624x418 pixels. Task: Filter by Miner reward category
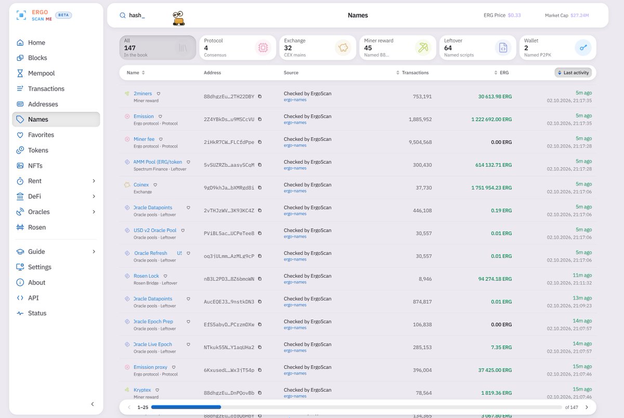pos(398,47)
